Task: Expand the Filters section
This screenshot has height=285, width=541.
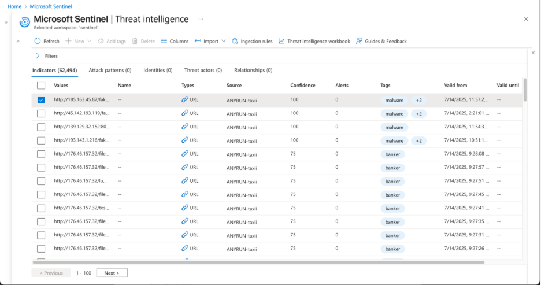Action: point(38,56)
